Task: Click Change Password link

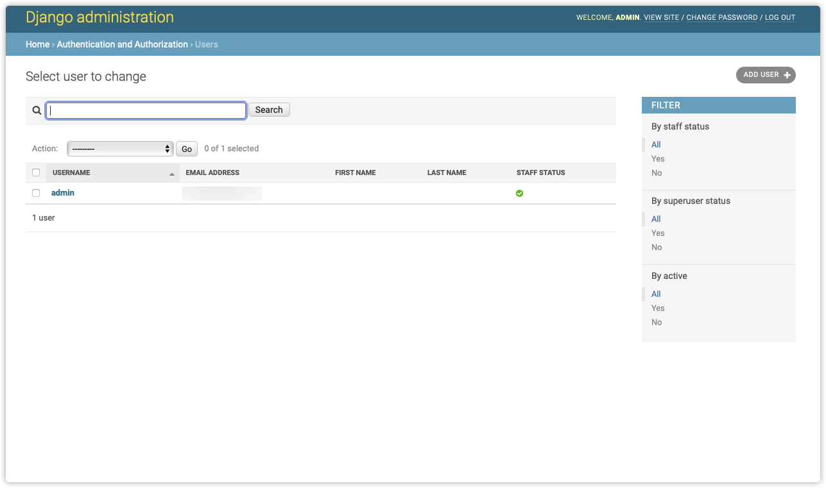Action: [x=722, y=17]
